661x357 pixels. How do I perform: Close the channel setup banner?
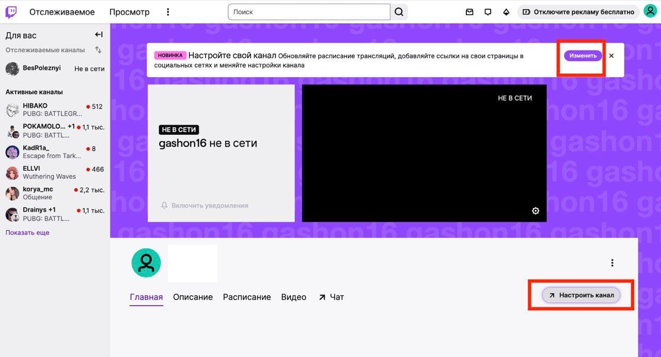(611, 56)
